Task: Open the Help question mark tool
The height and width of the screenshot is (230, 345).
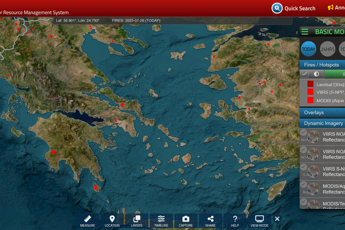Action: pos(235,221)
